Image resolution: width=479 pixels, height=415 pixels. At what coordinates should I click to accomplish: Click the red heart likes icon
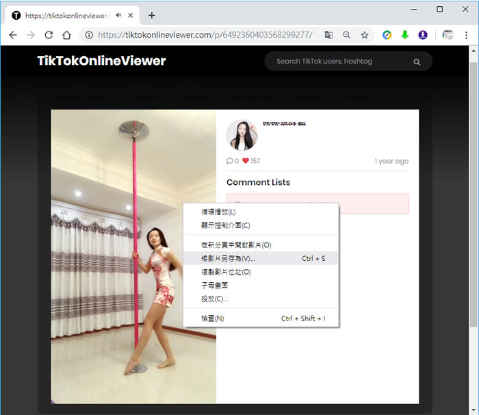[245, 160]
